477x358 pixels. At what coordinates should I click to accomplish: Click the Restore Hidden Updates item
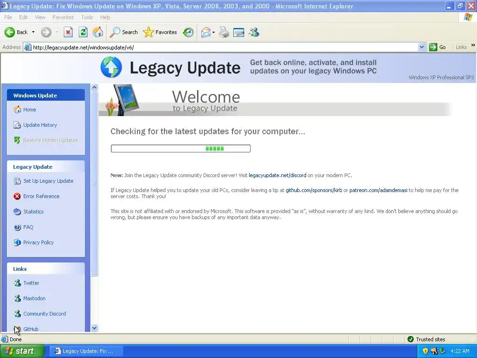point(46,140)
